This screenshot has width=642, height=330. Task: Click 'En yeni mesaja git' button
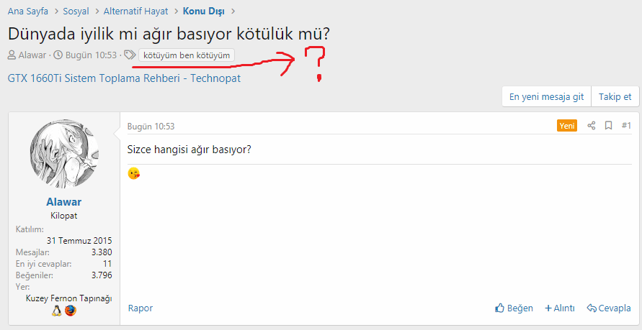(547, 97)
